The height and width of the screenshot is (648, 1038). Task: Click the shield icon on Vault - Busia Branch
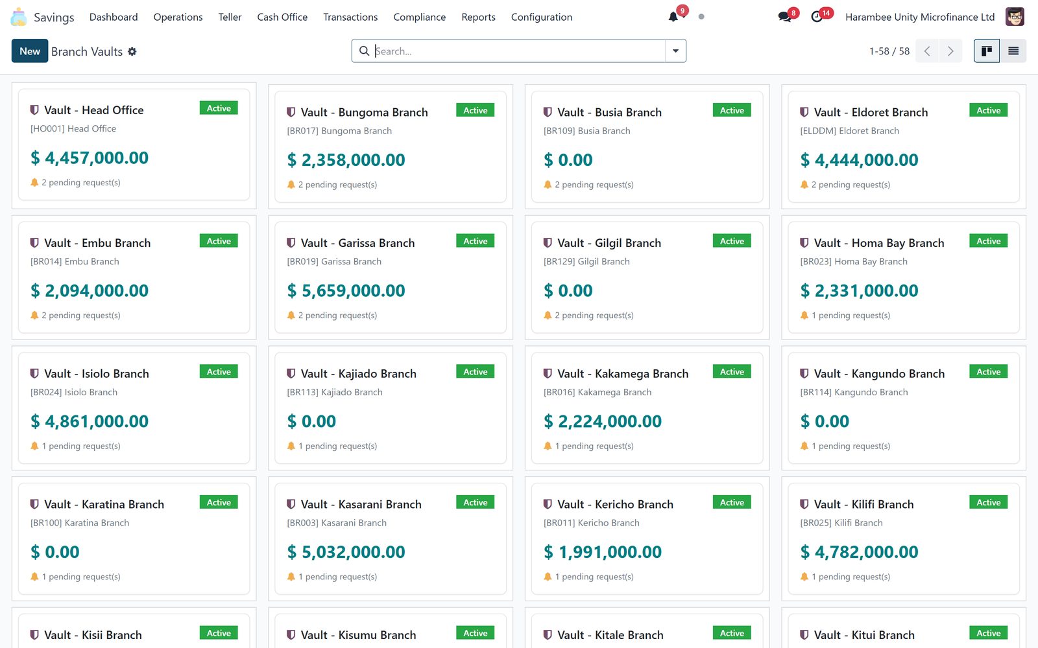click(548, 112)
